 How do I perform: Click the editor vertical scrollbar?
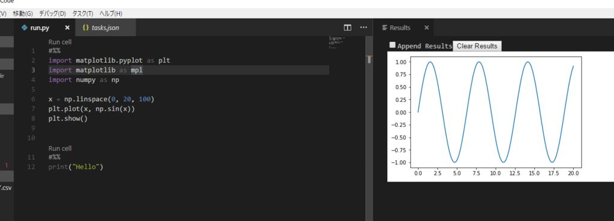(x=369, y=128)
